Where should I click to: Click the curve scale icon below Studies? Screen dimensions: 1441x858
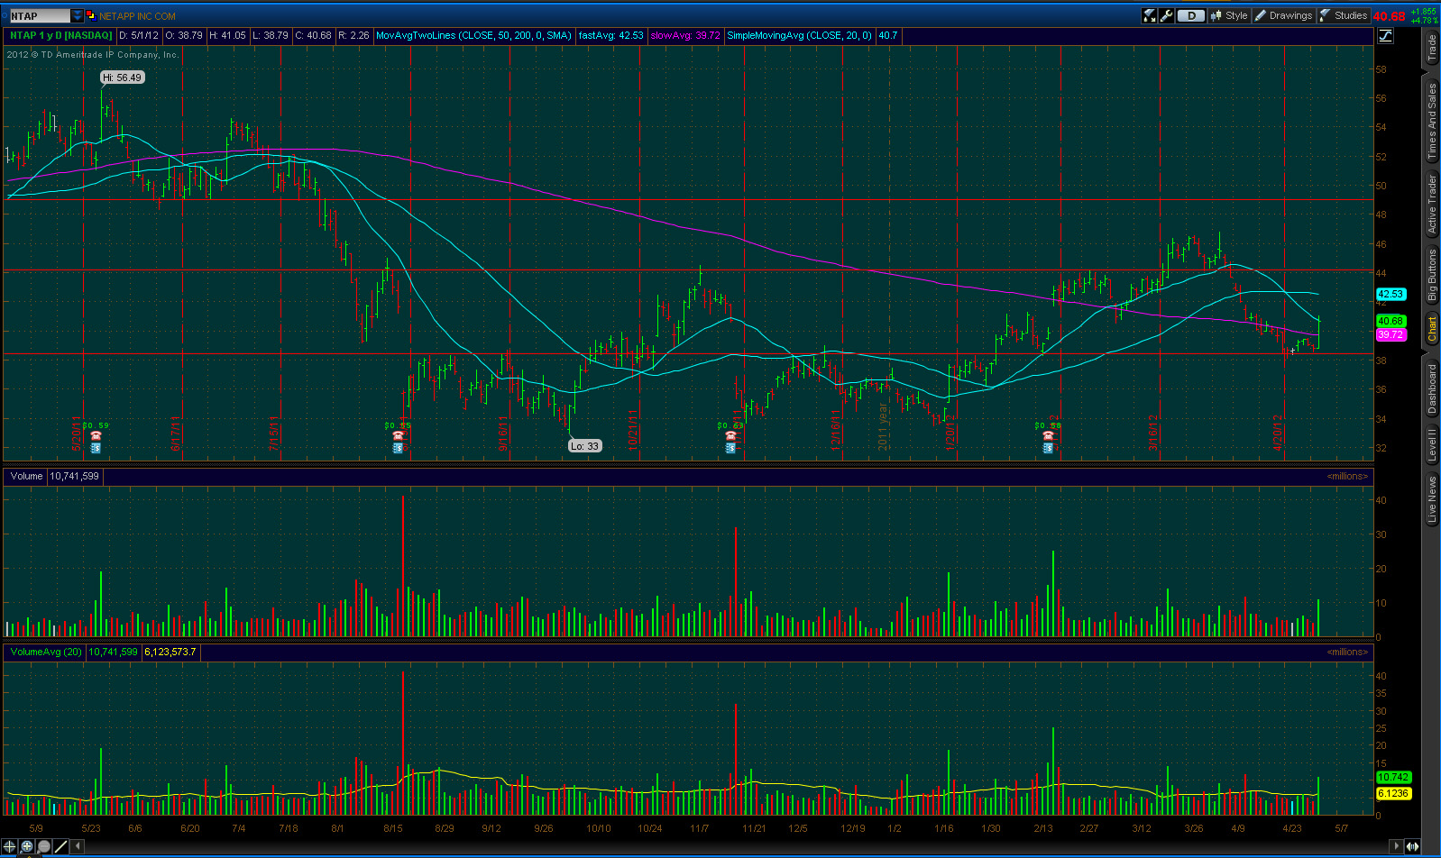pos(1385,36)
